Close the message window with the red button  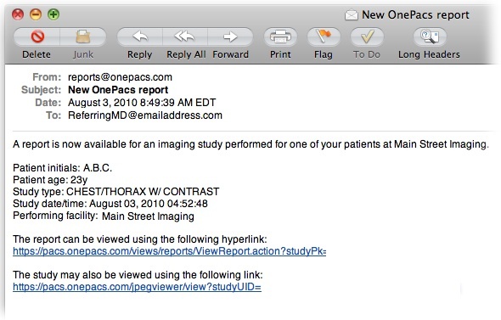click(x=18, y=14)
